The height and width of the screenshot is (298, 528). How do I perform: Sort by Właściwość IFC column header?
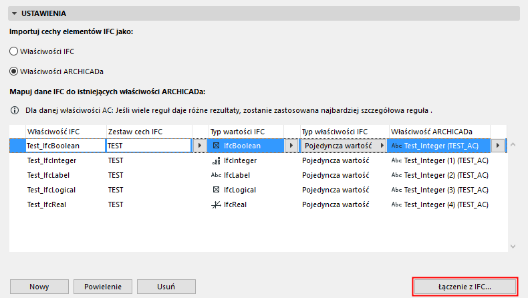[x=66, y=132]
